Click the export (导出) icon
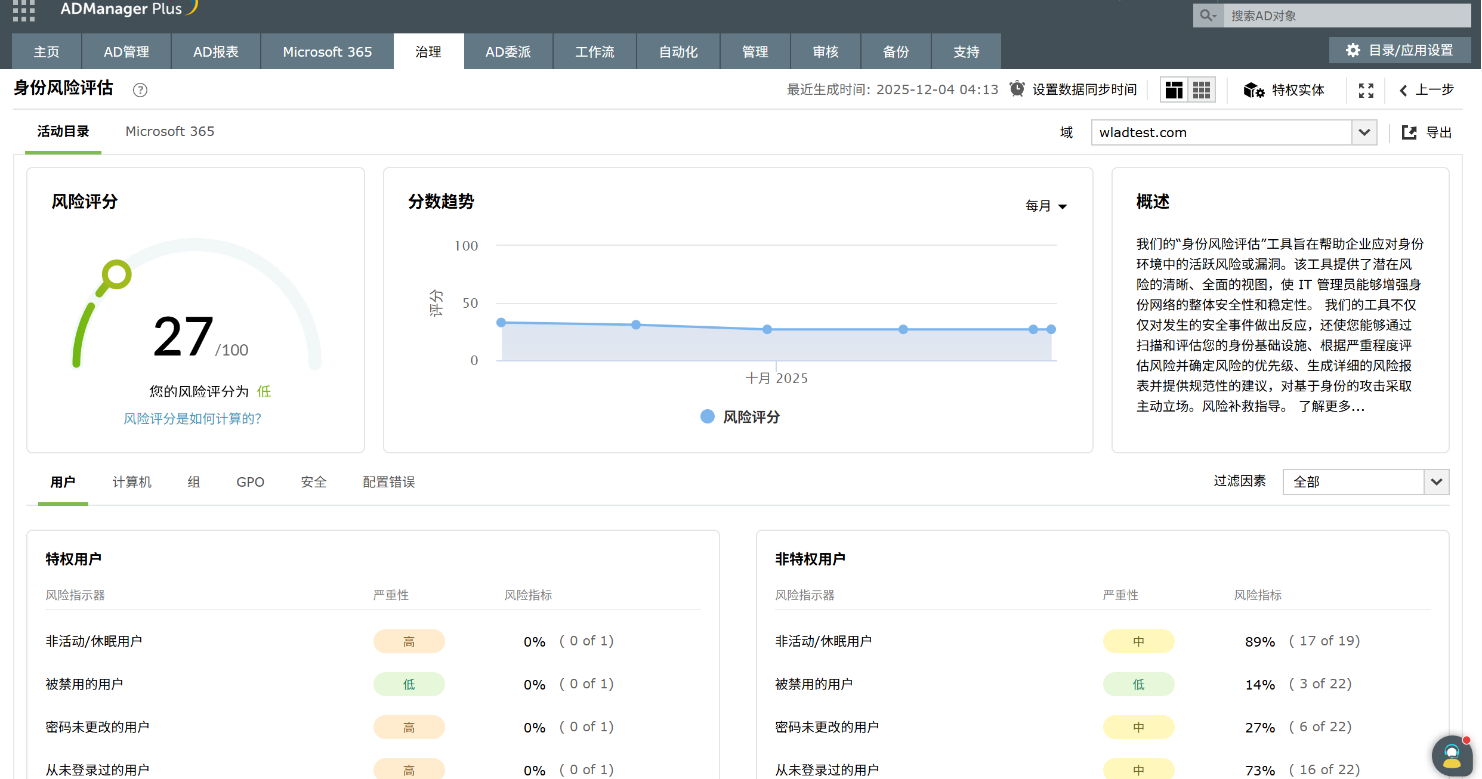The width and height of the screenshot is (1482, 779). pos(1409,132)
